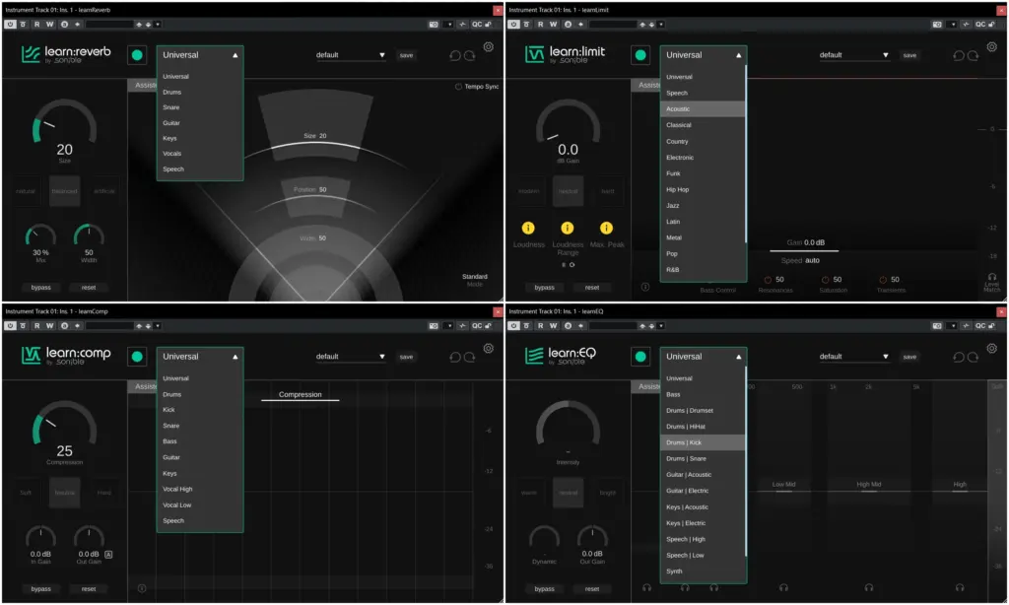This screenshot has width=1009, height=605.
Task: Choose Hip Hop genre in learn:limit list
Action: [681, 189]
